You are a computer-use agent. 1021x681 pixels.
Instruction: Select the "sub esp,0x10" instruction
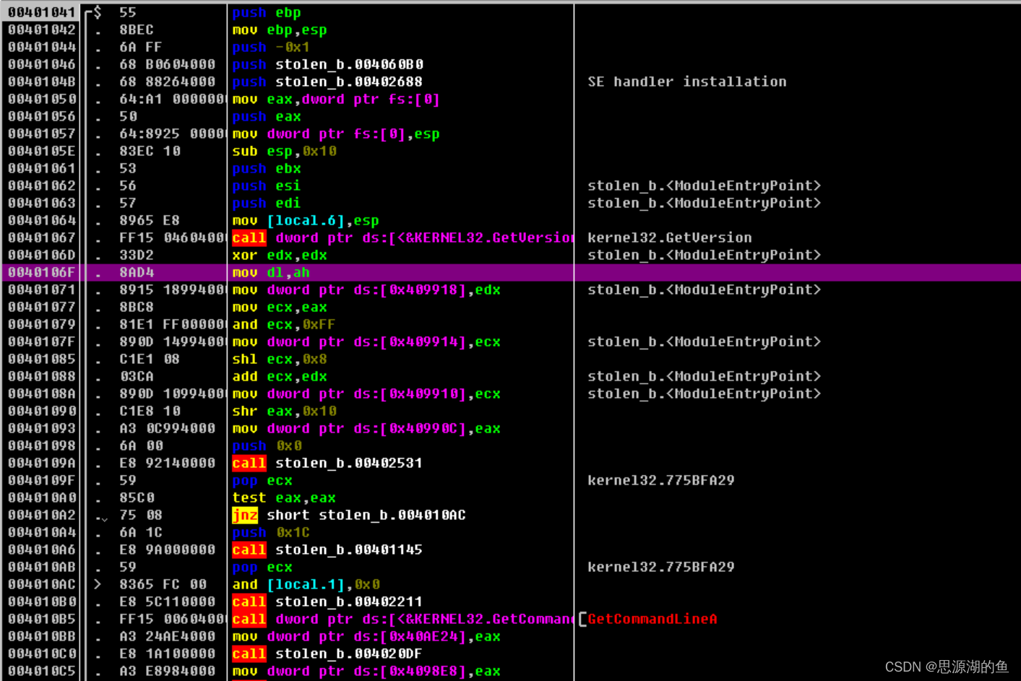point(285,151)
